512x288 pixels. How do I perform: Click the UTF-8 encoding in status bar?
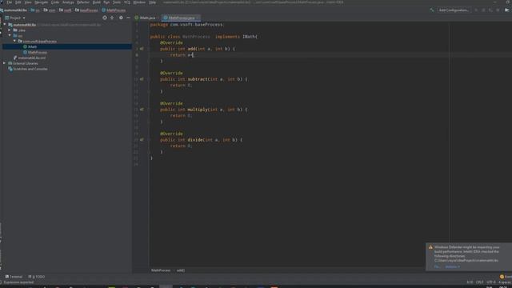491,282
